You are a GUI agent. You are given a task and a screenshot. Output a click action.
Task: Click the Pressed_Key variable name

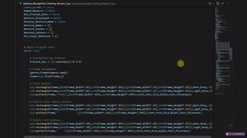tap(38, 62)
